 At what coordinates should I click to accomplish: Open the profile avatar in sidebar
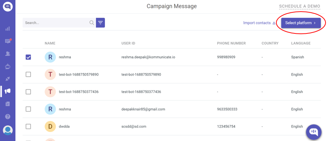(x=8, y=130)
